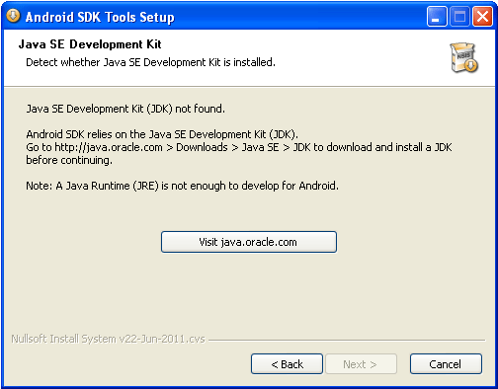The width and height of the screenshot is (498, 389).
Task: Click the 'JDK not found' message
Action: click(x=125, y=109)
